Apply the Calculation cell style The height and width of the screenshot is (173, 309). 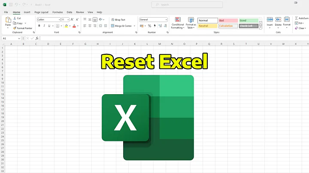click(228, 26)
